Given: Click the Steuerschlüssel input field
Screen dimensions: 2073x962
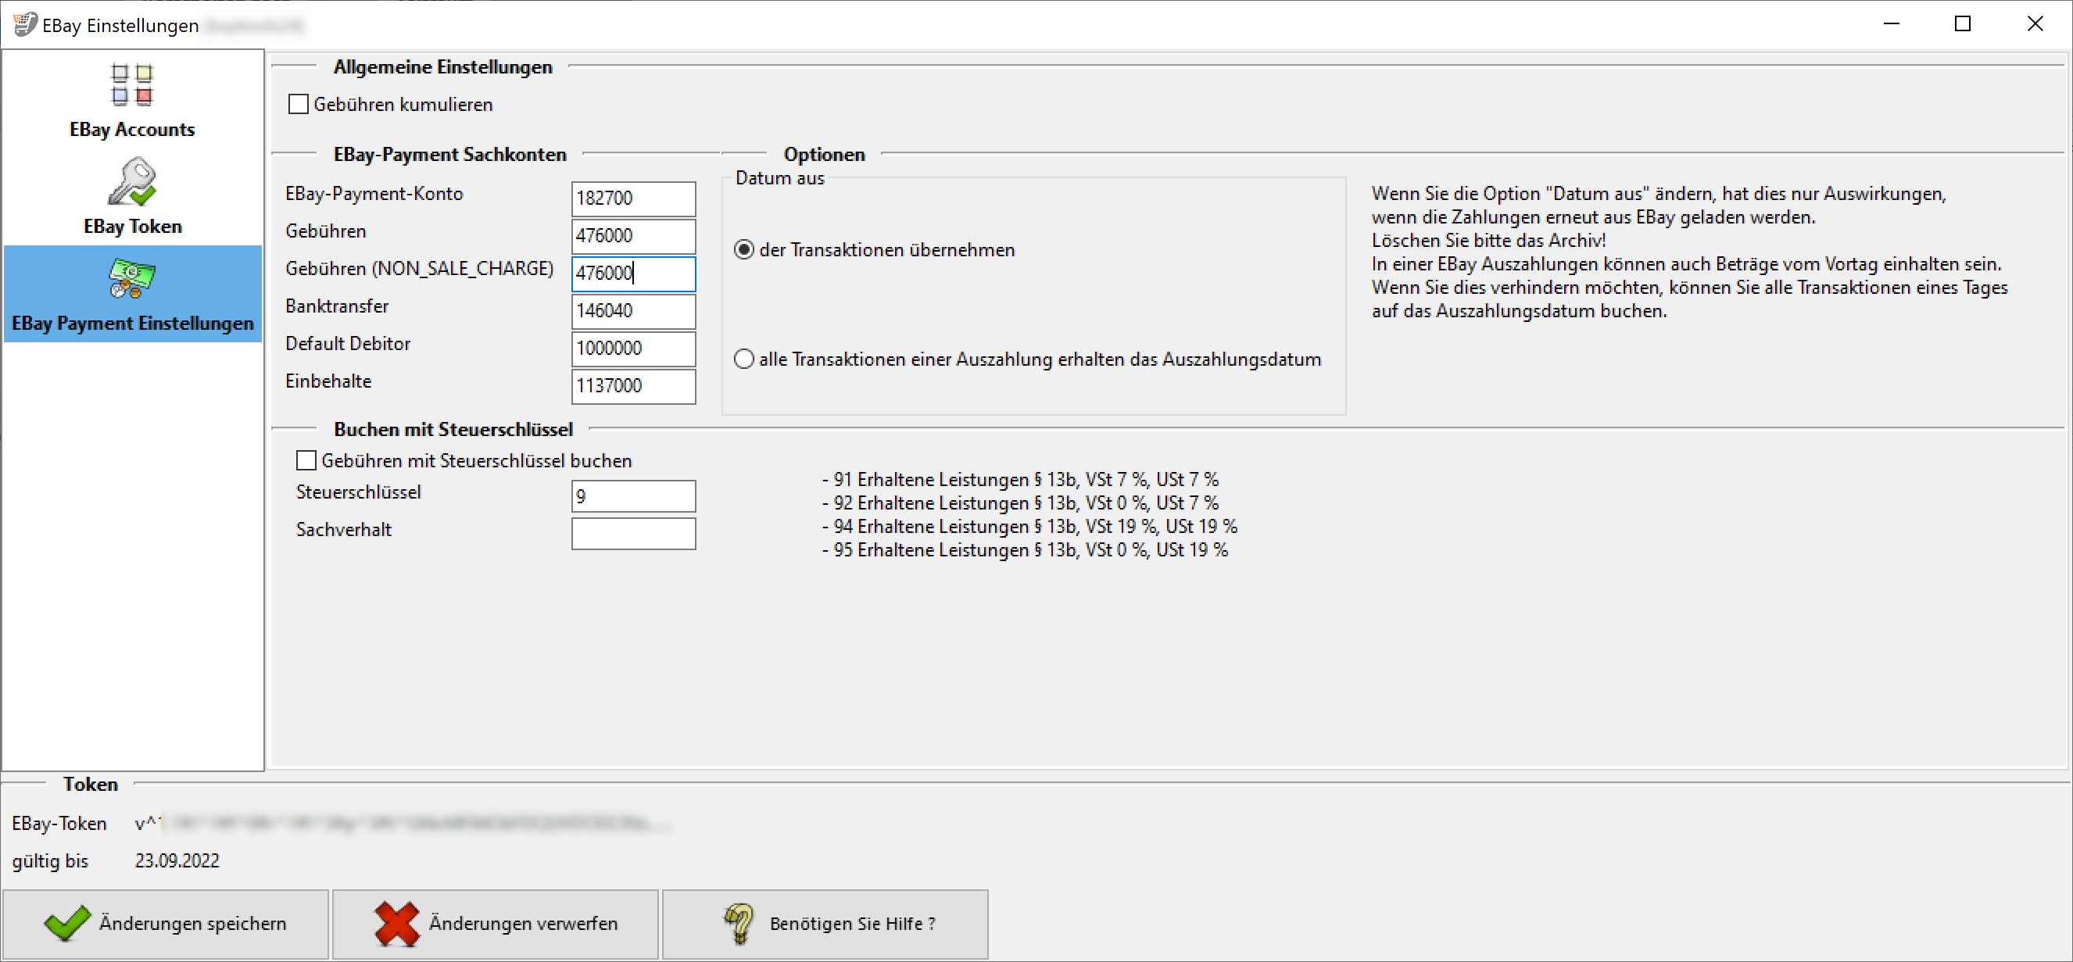Looking at the screenshot, I should pos(632,496).
